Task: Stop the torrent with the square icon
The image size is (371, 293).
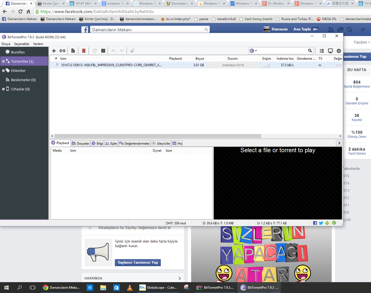Action: (x=103, y=51)
